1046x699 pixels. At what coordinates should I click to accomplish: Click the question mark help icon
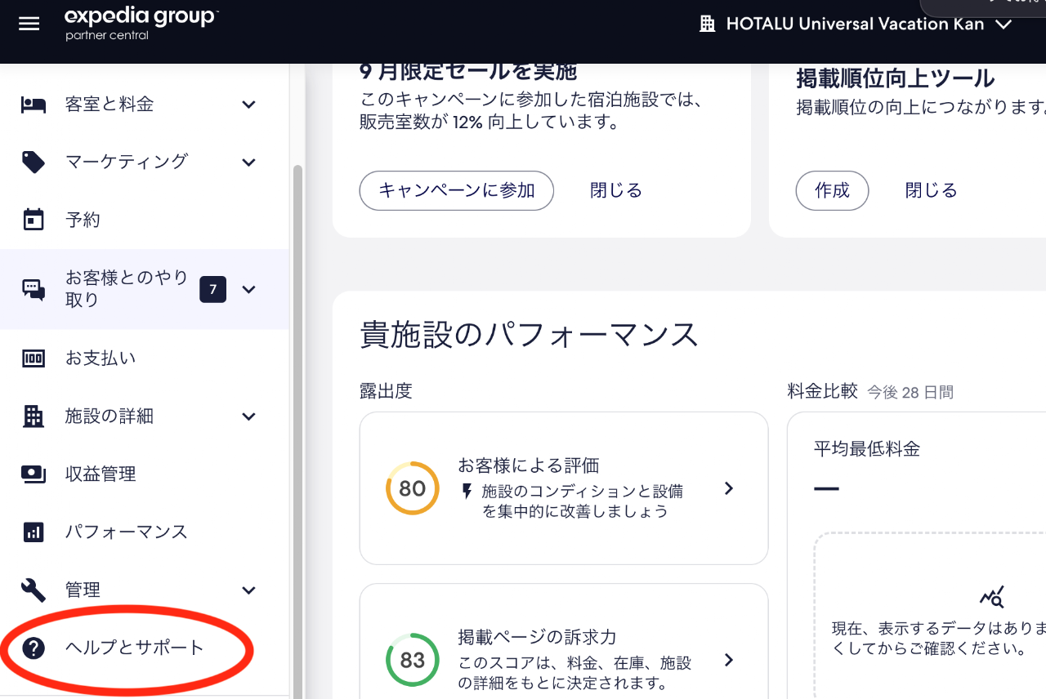point(34,648)
